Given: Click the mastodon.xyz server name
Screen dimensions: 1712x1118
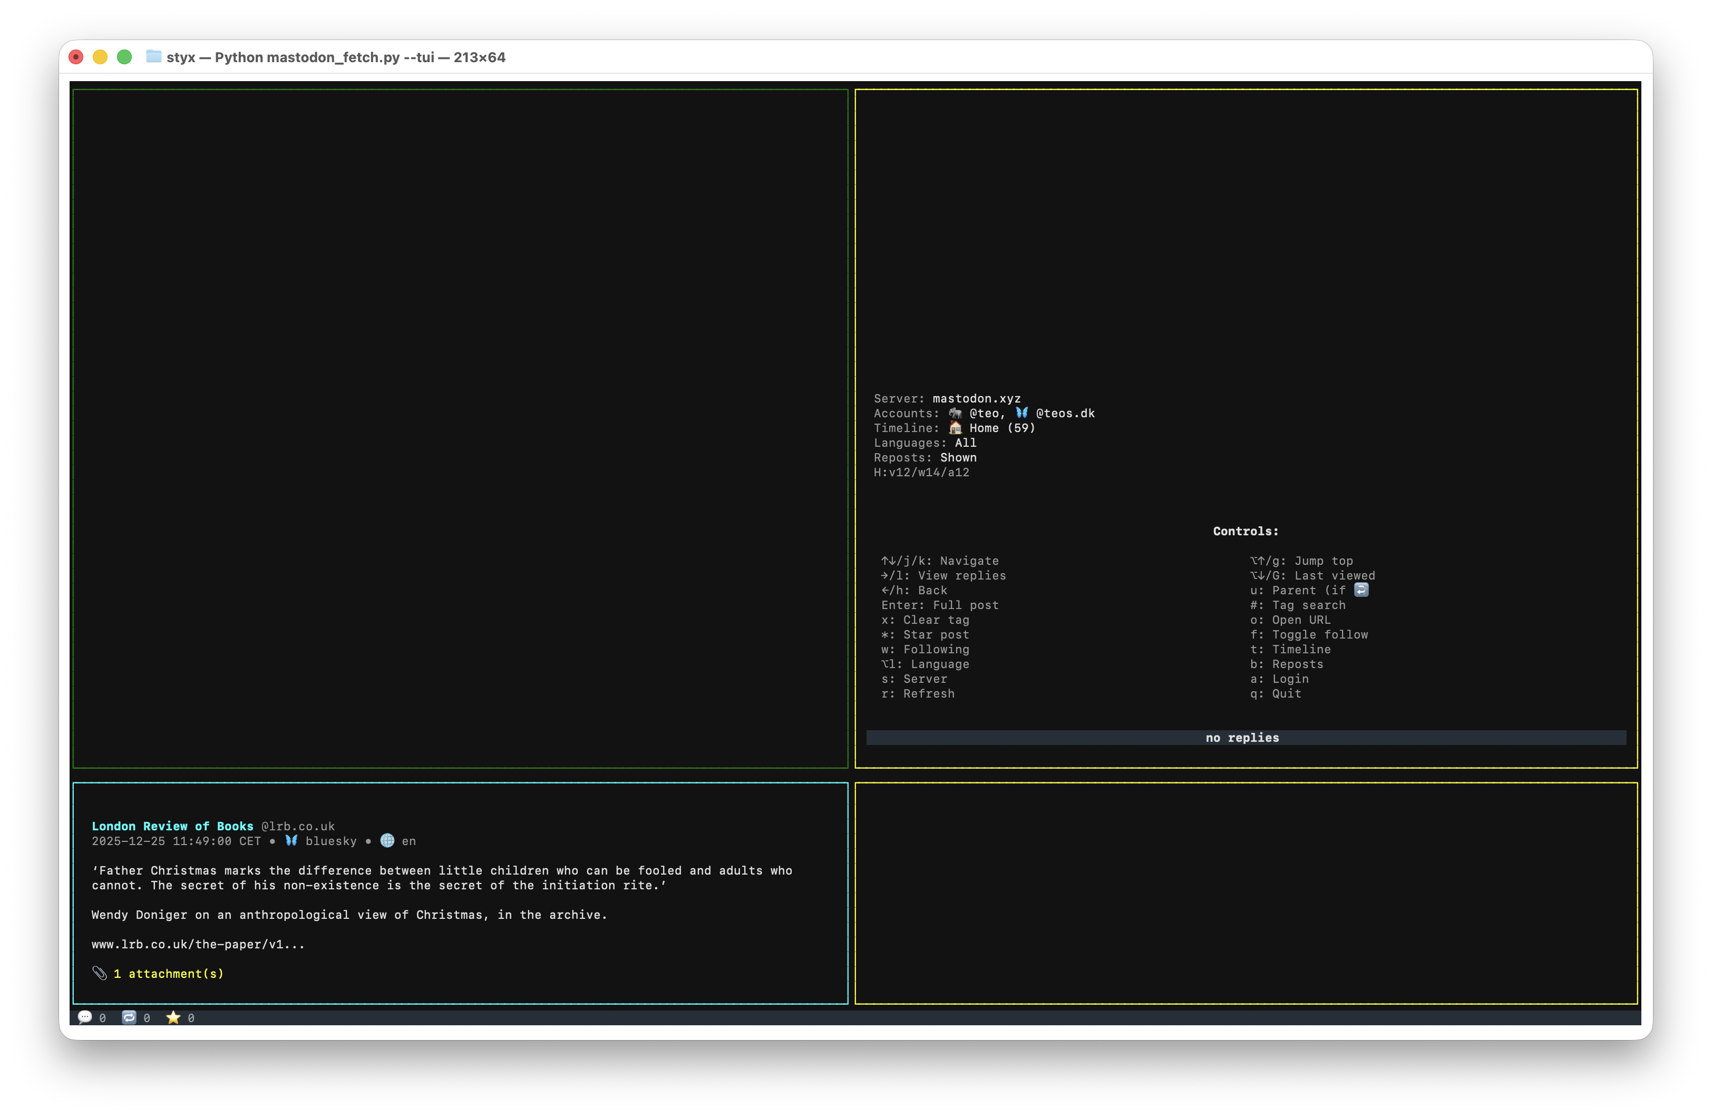Looking at the screenshot, I should [x=976, y=398].
